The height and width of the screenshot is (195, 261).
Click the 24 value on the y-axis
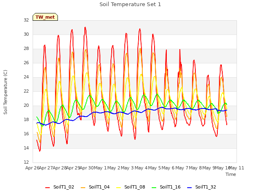tap(26, 77)
